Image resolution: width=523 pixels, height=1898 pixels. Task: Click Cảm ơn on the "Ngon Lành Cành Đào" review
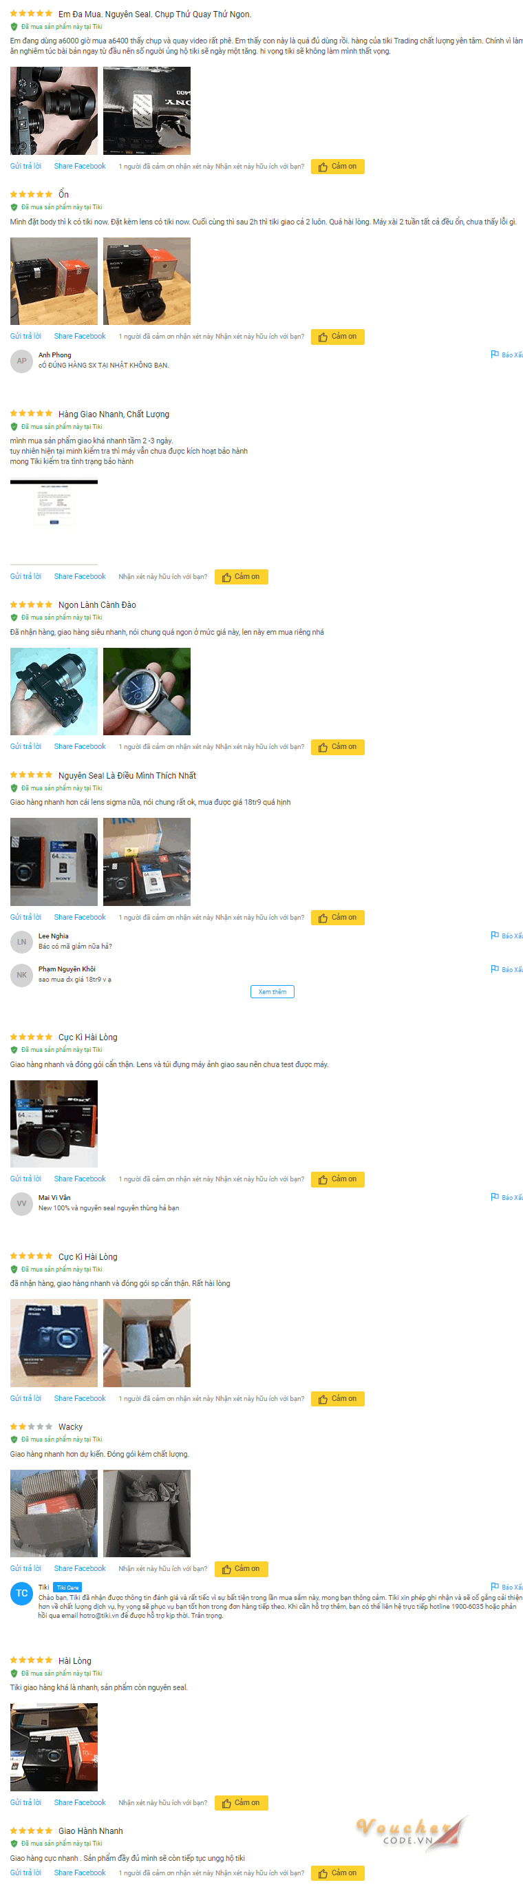point(337,747)
